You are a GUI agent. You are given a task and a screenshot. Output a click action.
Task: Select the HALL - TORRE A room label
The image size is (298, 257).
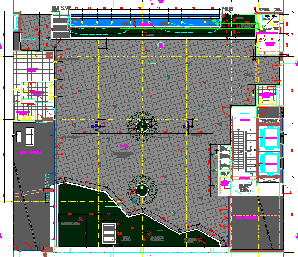pos(31,153)
